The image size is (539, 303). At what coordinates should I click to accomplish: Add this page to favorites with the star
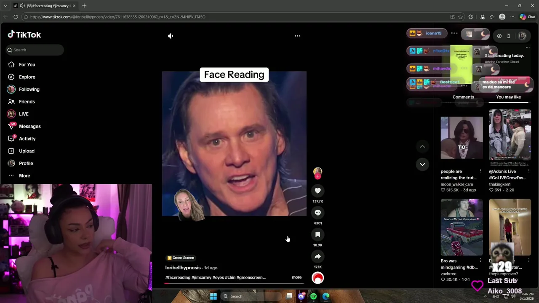(x=460, y=17)
